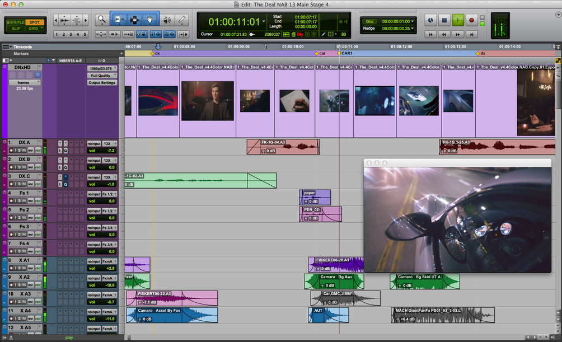Open Full Quality dropdown
The width and height of the screenshot is (562, 342).
pos(102,76)
